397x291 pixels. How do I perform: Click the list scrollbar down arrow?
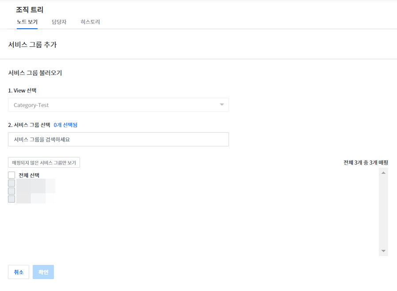(x=383, y=251)
